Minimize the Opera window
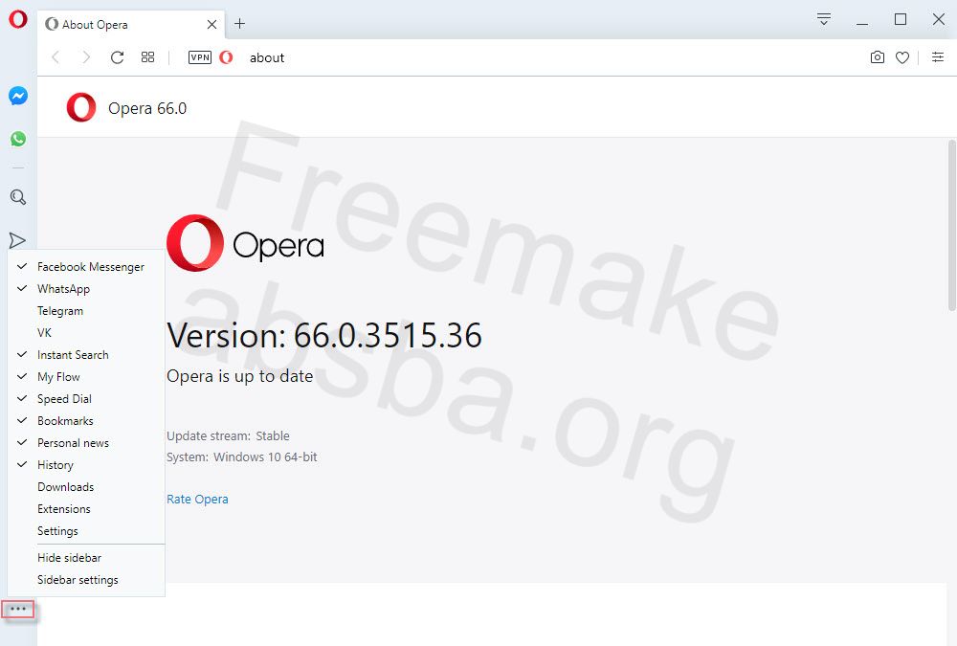This screenshot has width=957, height=646. click(x=862, y=22)
